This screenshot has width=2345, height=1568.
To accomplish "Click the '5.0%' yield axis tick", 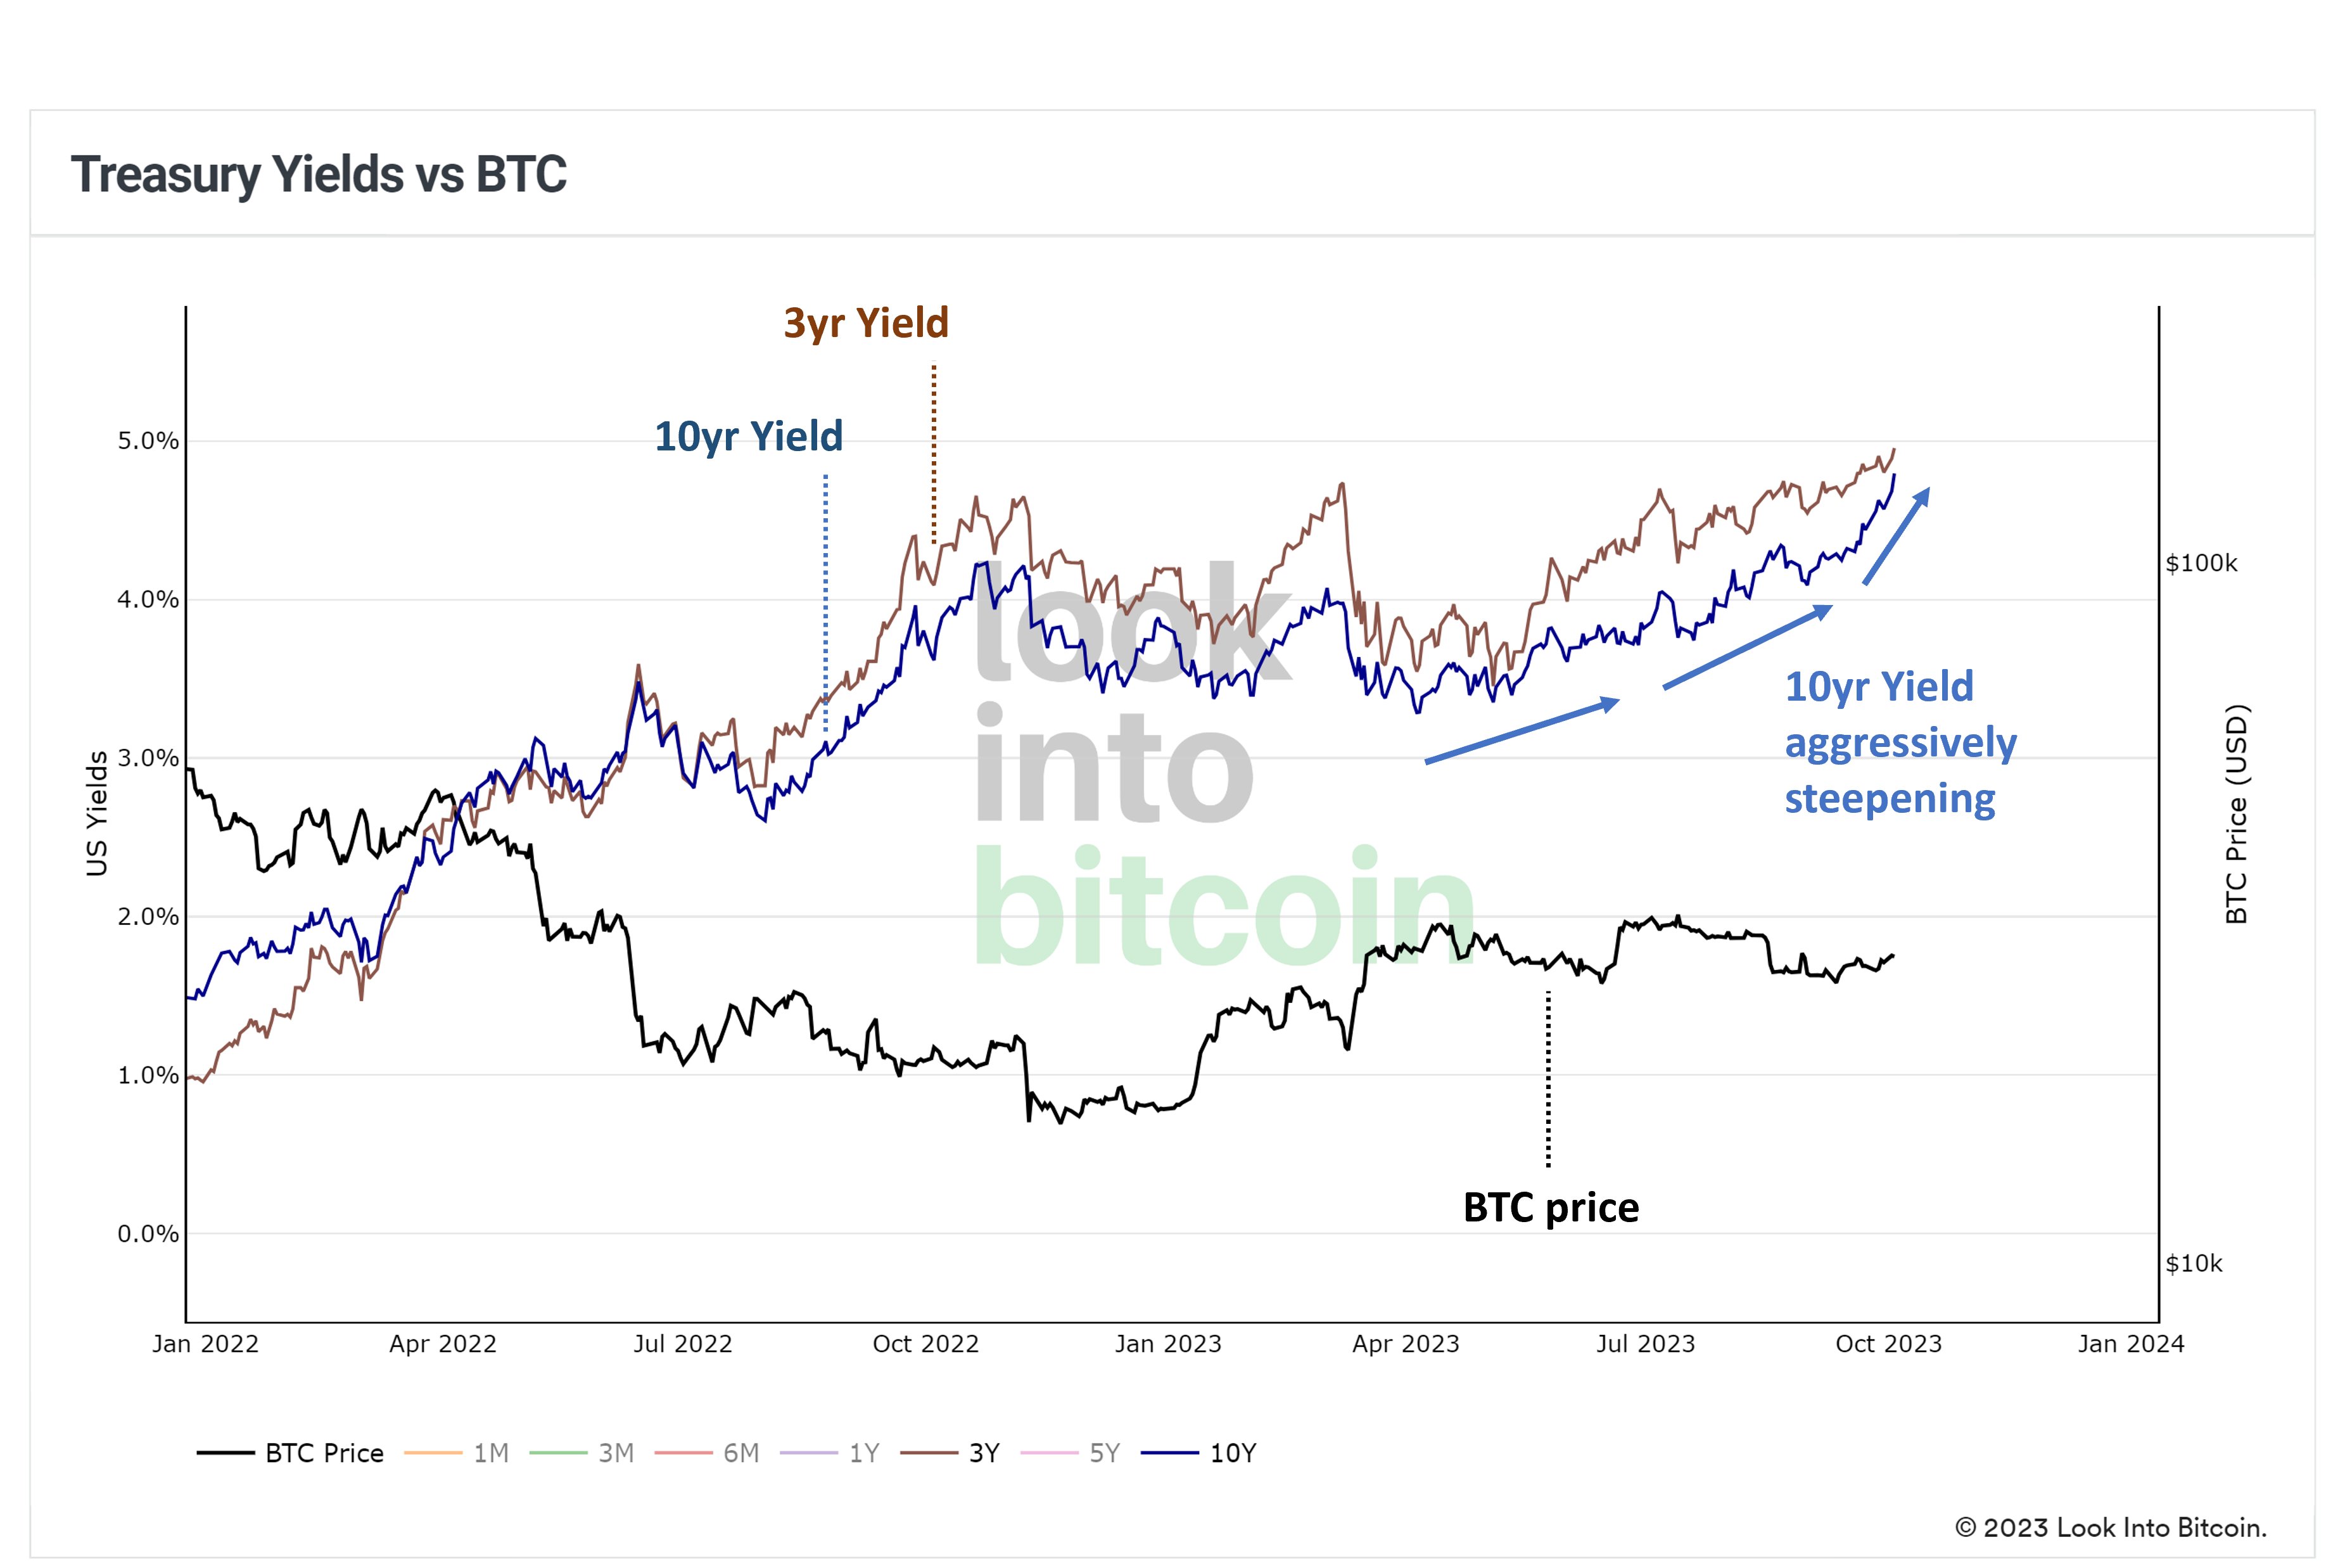I will tap(148, 441).
